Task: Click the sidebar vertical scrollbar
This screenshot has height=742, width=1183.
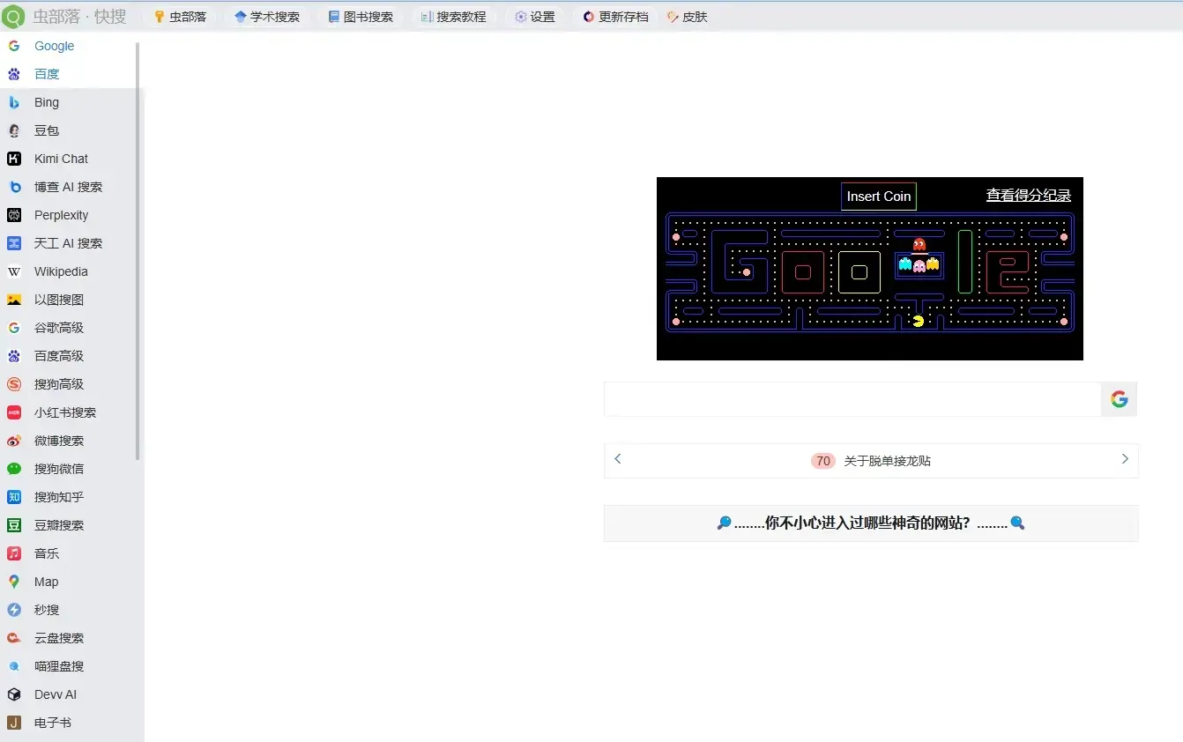Action: point(138,251)
